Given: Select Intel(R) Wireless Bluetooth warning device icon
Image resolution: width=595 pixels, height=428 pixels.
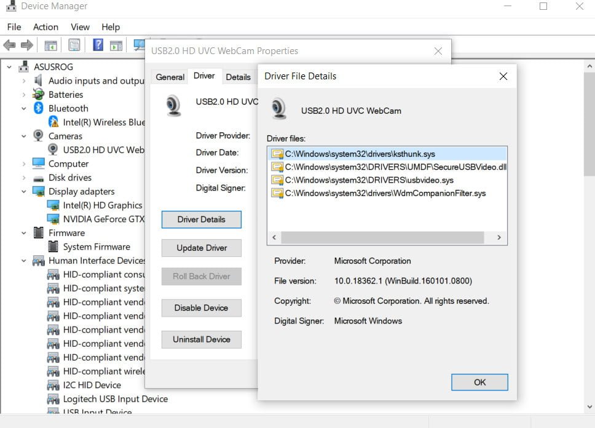Looking at the screenshot, I should pyautogui.click(x=53, y=122).
